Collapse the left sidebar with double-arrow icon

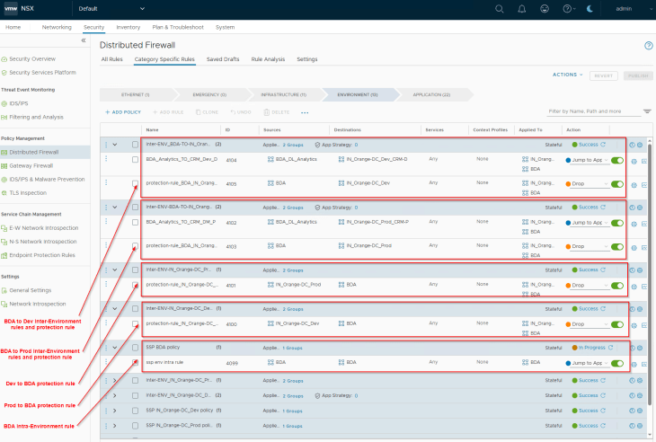pos(84,40)
